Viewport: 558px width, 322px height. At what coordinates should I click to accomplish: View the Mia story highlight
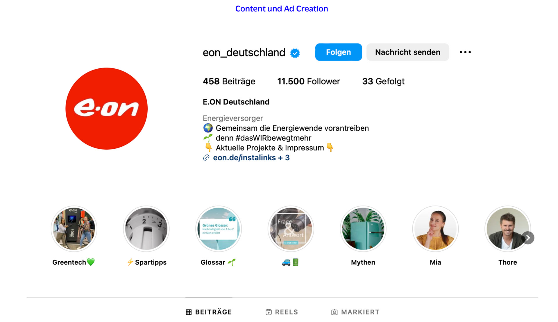click(x=435, y=229)
